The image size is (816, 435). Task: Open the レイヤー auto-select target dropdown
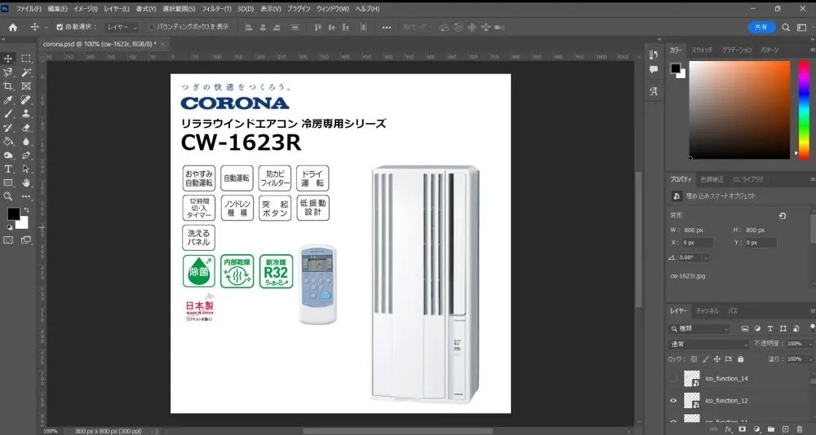pyautogui.click(x=122, y=27)
